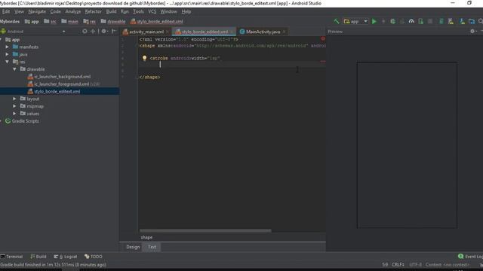Open the Project Structure icon
483x271 pixels.
coord(472,21)
